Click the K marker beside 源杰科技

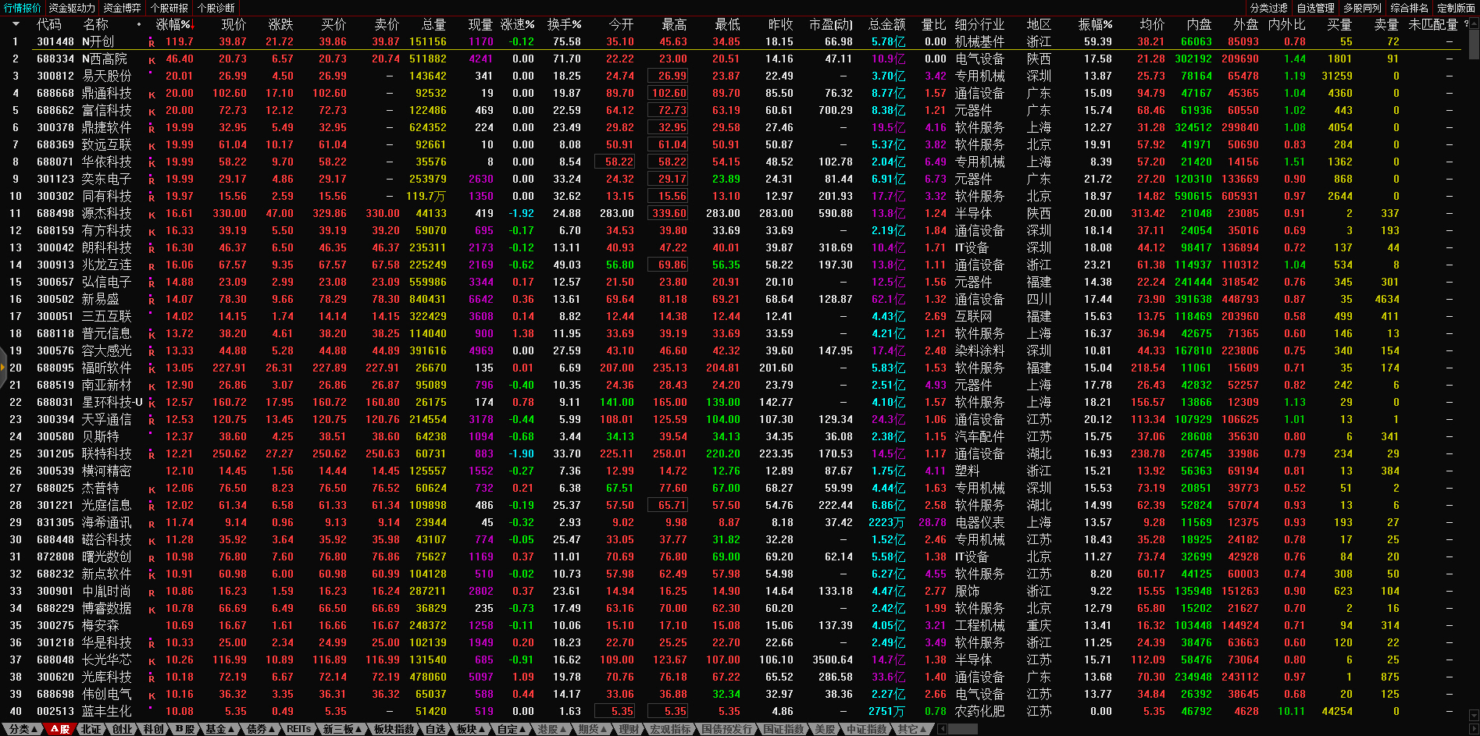pyautogui.click(x=152, y=214)
